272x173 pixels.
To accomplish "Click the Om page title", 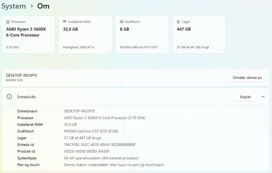I will click(43, 6).
